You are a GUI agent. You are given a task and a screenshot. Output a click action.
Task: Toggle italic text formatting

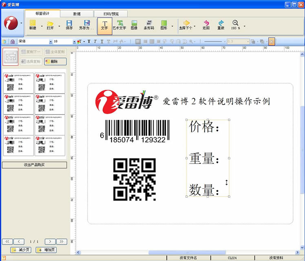click(95, 42)
